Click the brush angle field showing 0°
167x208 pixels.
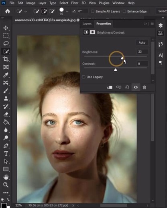pos(83,11)
